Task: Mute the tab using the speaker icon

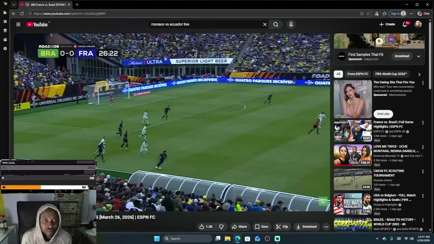Action: click(x=27, y=4)
